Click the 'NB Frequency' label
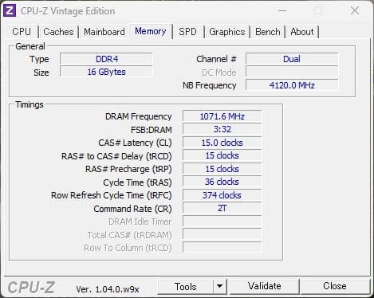 pos(209,85)
